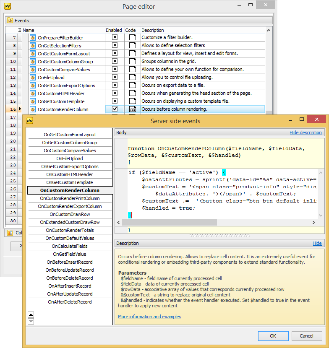The image size is (329, 348).
Task: Select OnCustomDrawRow in the events list
Action: pyautogui.click(x=70, y=214)
